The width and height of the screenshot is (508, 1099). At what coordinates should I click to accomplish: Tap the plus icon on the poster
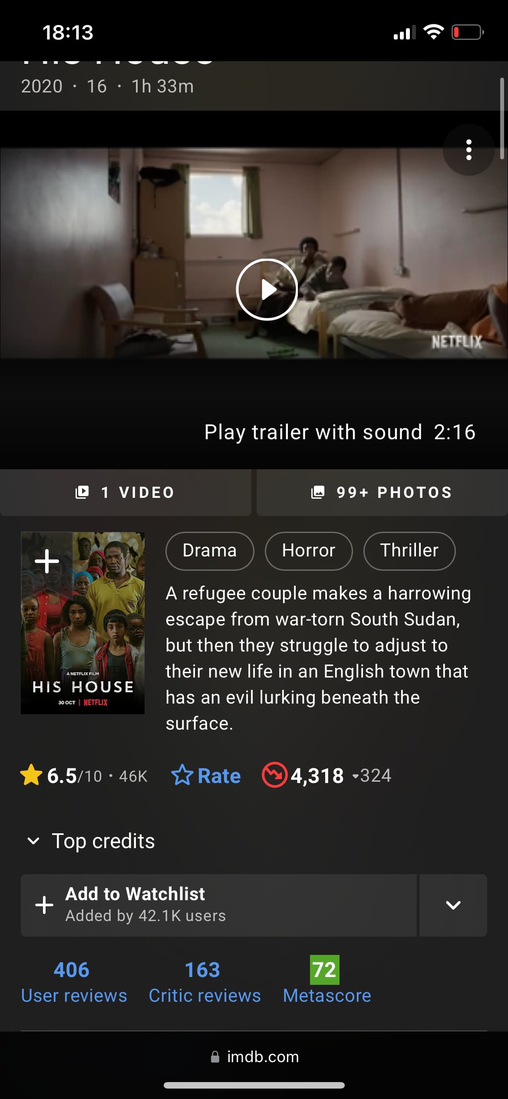tap(47, 562)
